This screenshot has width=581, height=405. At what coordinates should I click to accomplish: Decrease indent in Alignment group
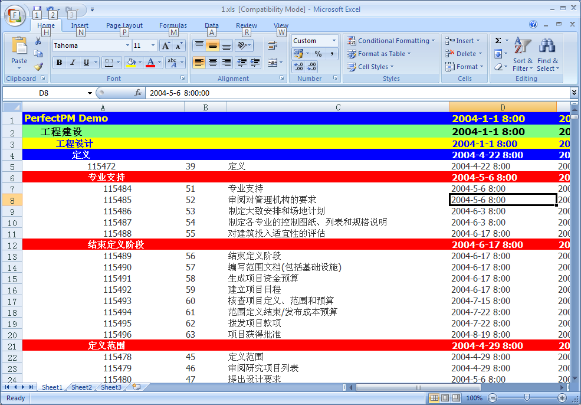(x=242, y=63)
